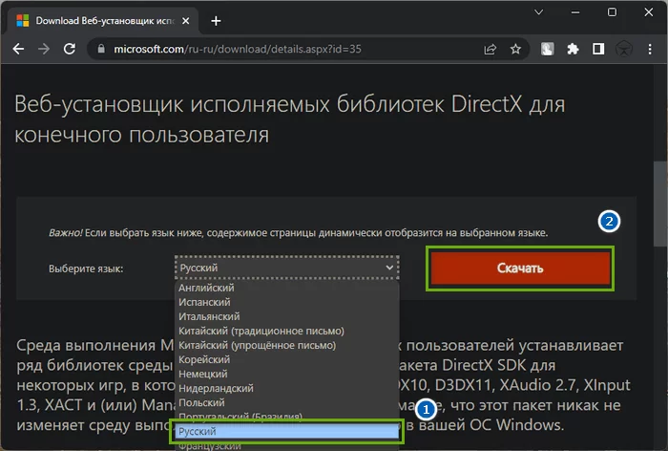Bookmark this page with the star icon
The height and width of the screenshot is (451, 668).
point(515,49)
